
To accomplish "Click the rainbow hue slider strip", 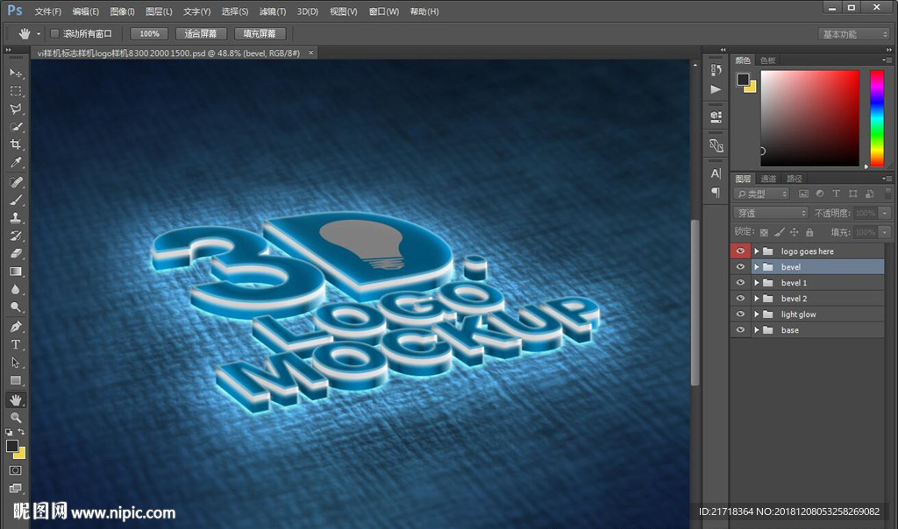I will [x=876, y=117].
